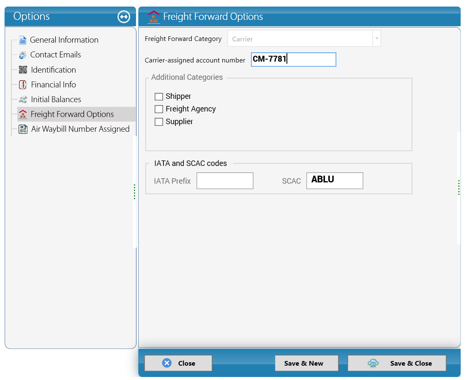Click the green dotted splitter beside Options panel
The width and height of the screenshot is (469, 380).
(135, 192)
